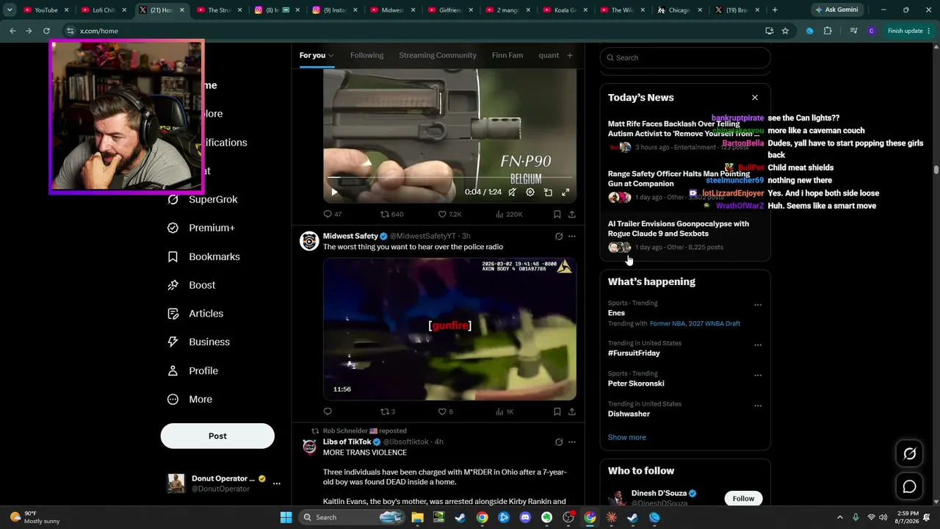Like the post with 7.2K likes

pyautogui.click(x=449, y=215)
